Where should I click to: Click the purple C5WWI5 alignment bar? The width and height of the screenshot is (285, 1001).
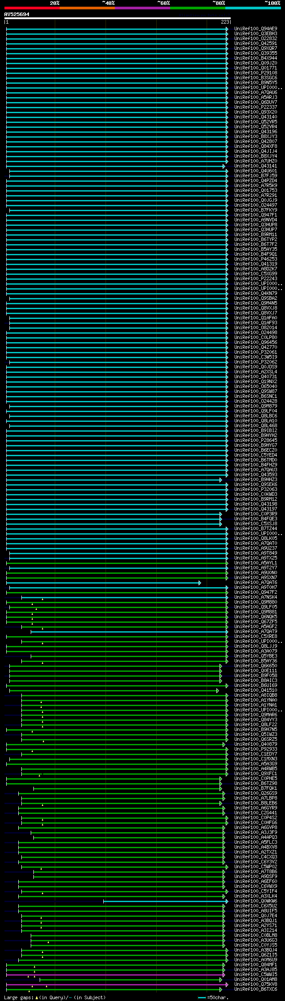click(x=116, y=974)
